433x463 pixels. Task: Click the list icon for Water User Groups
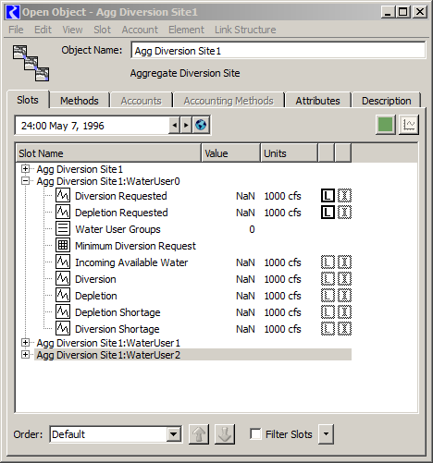pyautogui.click(x=63, y=229)
